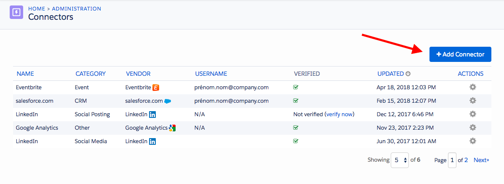Screen dimensions: 504x184
Task: Click the CRM category cell
Action: (81, 101)
